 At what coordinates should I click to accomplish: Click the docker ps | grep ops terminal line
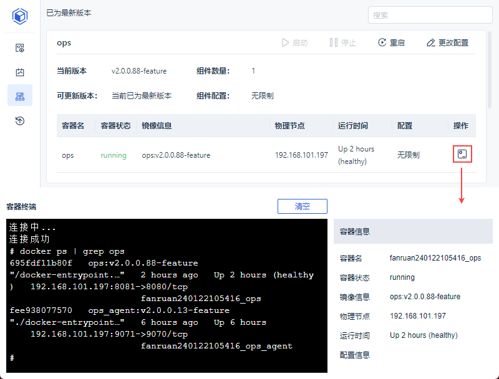tap(67, 251)
